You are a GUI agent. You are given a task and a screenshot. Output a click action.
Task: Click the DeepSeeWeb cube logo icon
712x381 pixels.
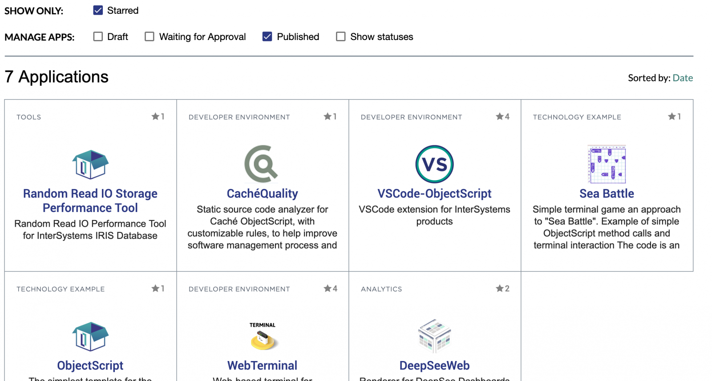tap(434, 337)
